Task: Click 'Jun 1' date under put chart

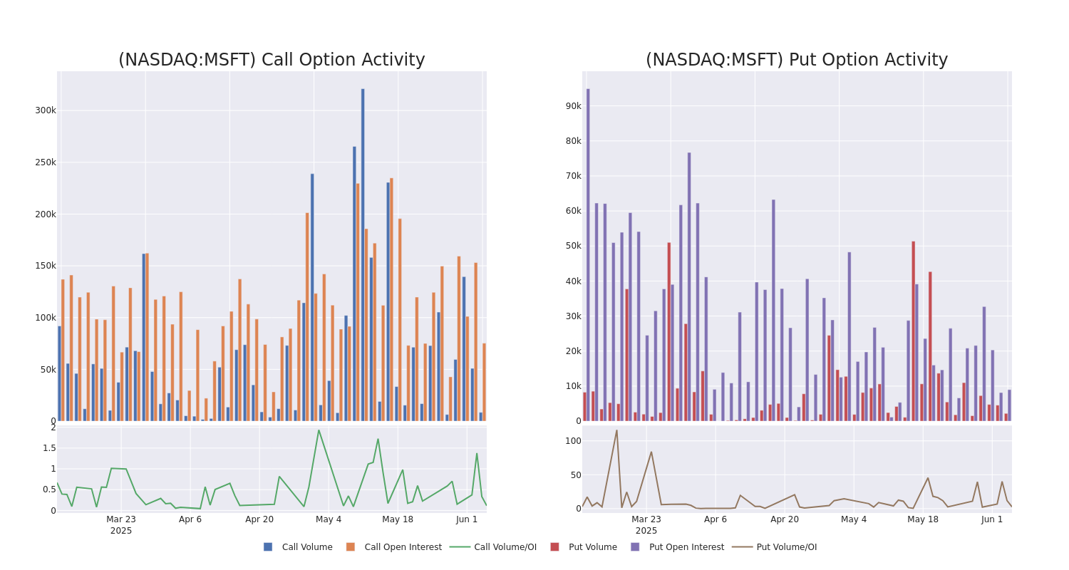Action: [992, 519]
